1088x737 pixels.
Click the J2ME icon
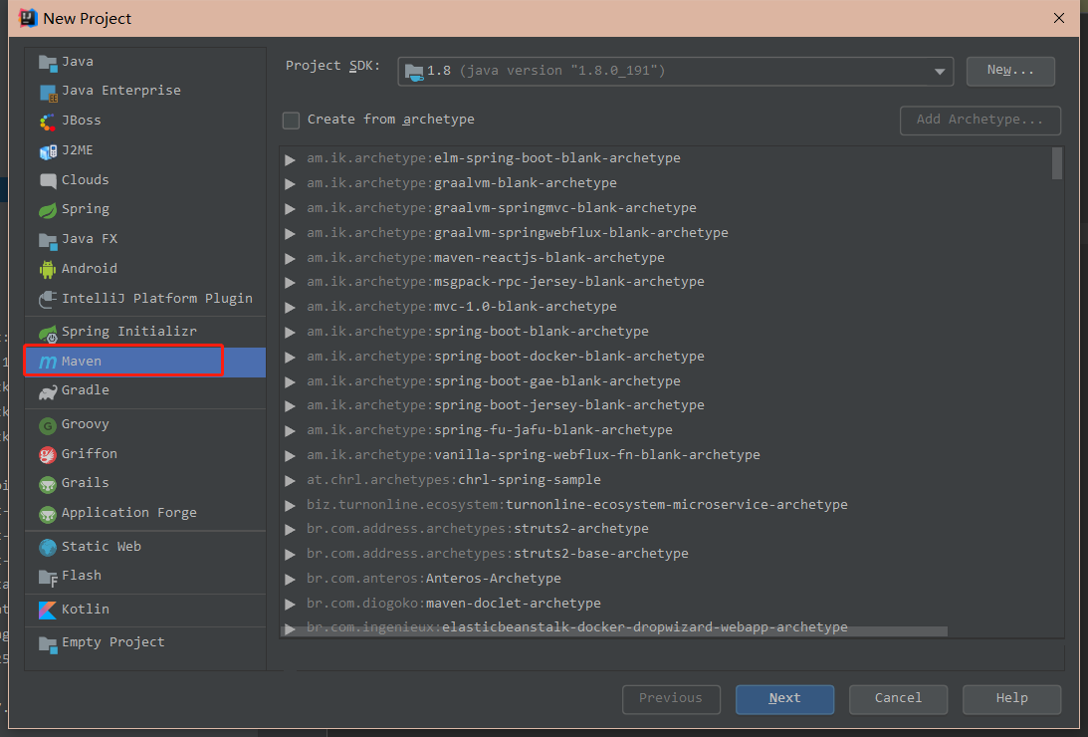(48, 151)
